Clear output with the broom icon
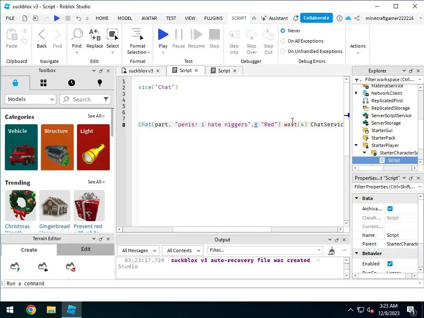Screen dimensions: 424x318 [x=331, y=251]
